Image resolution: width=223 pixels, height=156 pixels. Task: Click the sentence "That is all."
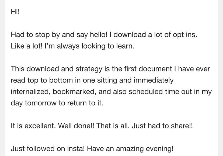click(x=113, y=126)
